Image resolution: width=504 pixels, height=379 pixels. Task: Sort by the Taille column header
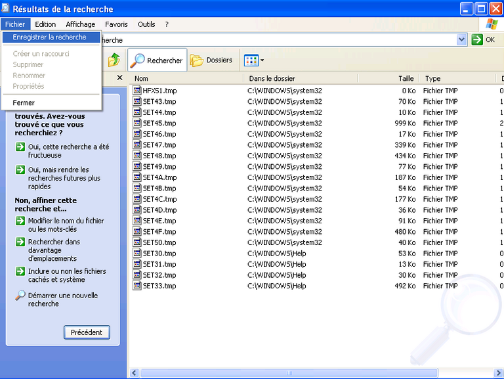pos(389,78)
